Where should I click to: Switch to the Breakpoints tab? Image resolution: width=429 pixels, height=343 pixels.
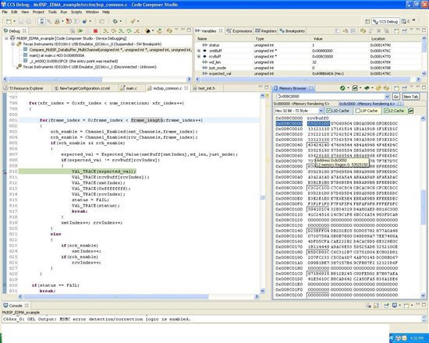tap(292, 31)
